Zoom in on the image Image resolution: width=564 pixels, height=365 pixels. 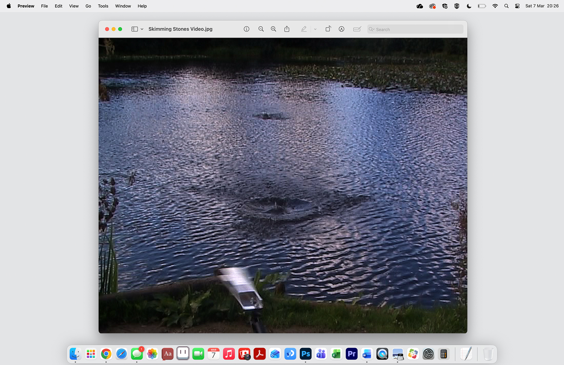(273, 29)
